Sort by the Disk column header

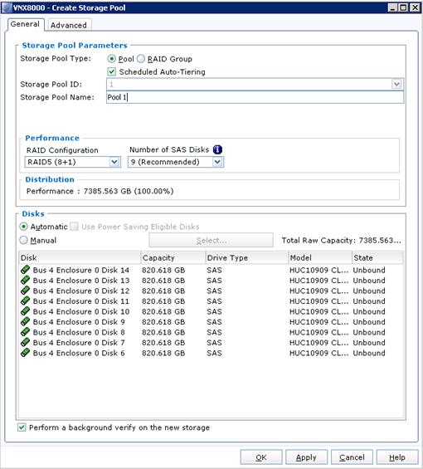(80, 257)
